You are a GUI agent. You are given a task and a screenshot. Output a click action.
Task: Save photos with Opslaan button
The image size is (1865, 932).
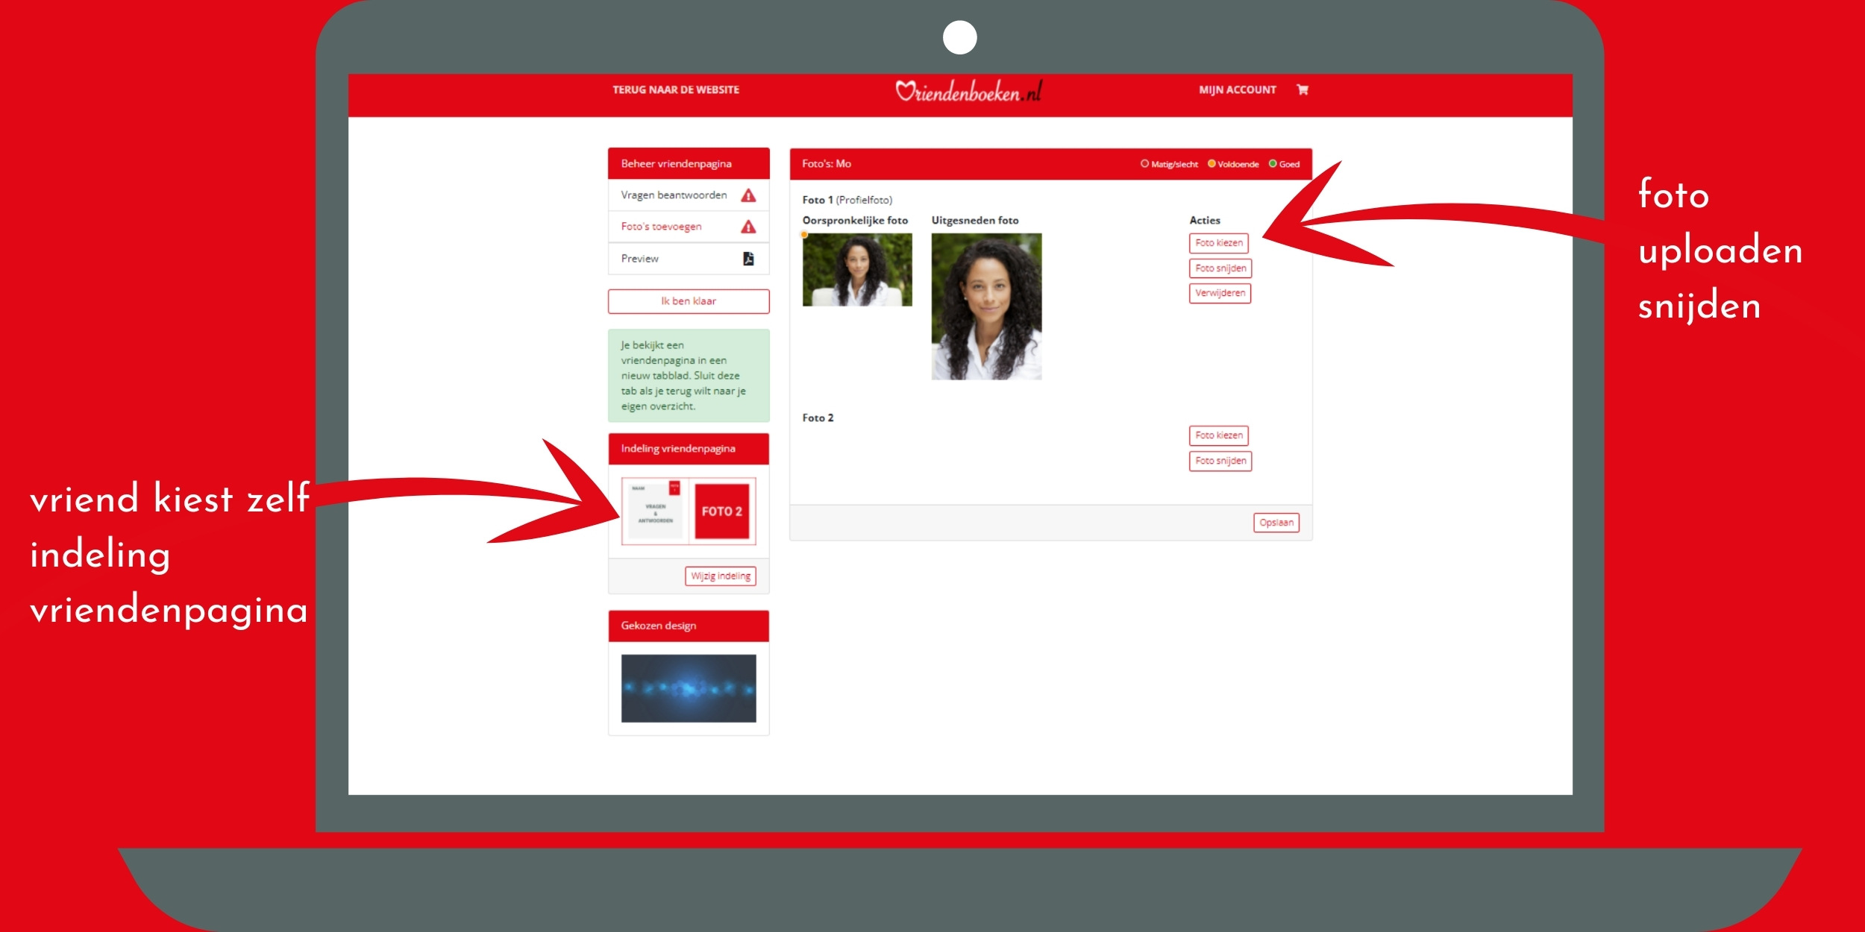point(1276,523)
